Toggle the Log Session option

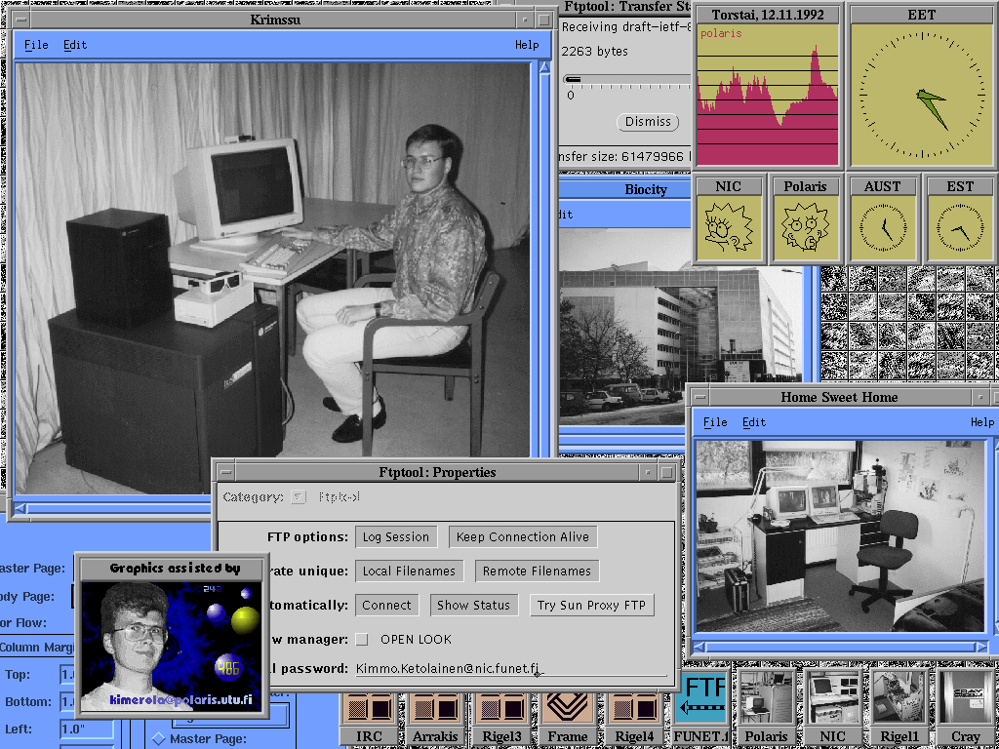pos(395,537)
